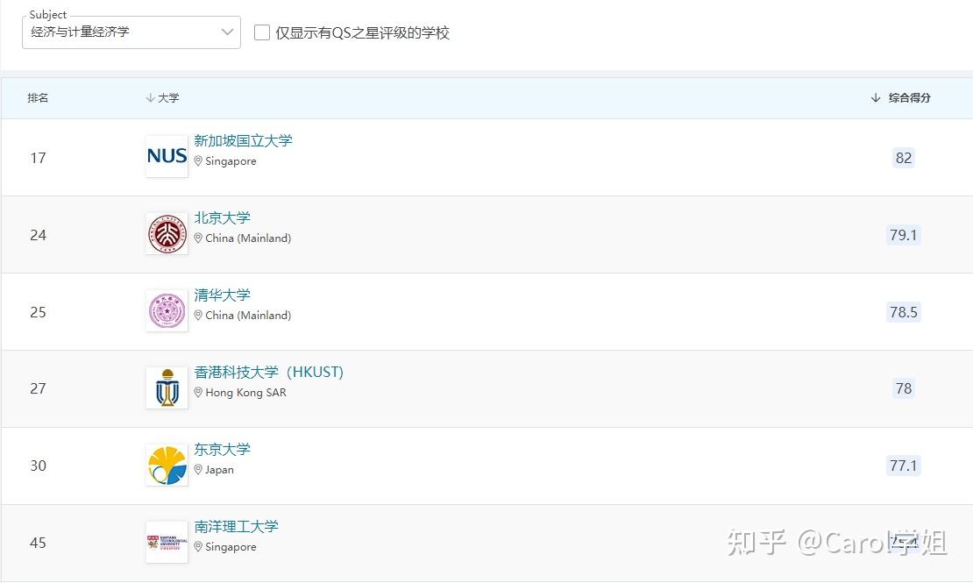This screenshot has width=973, height=583.
Task: Click the NUS logo thumbnail
Action: pyautogui.click(x=167, y=156)
